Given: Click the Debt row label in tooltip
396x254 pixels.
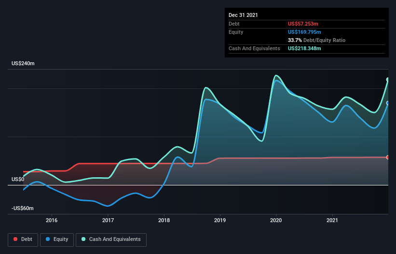Looking at the screenshot, I should pos(234,24).
